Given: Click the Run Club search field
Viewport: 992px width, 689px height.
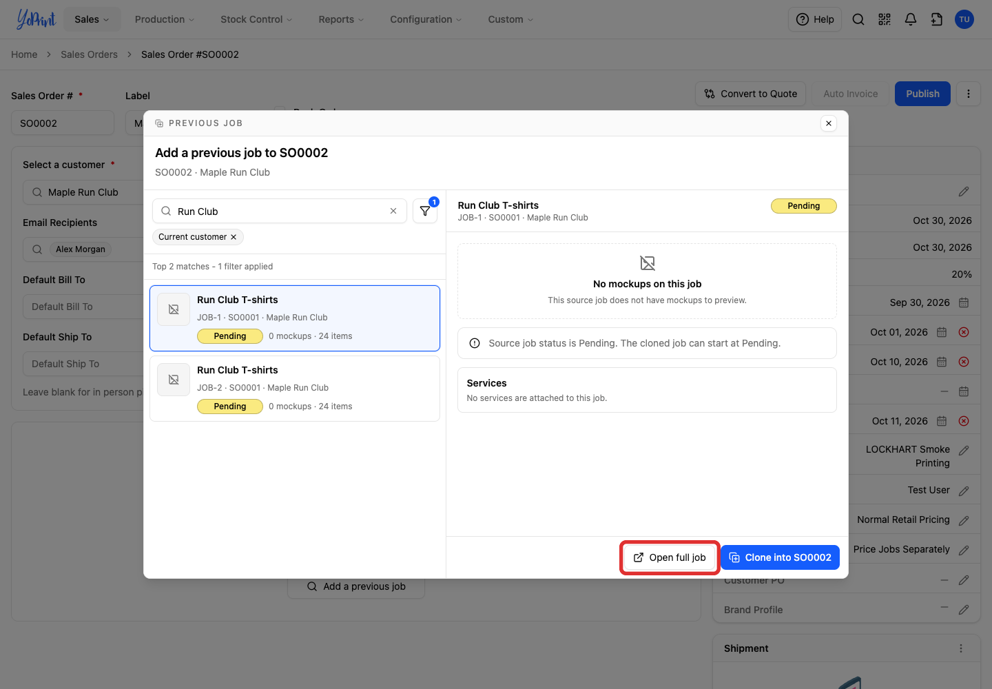Looking at the screenshot, I should pos(280,211).
